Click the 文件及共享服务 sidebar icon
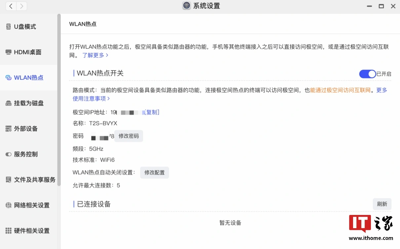 pos(9,180)
